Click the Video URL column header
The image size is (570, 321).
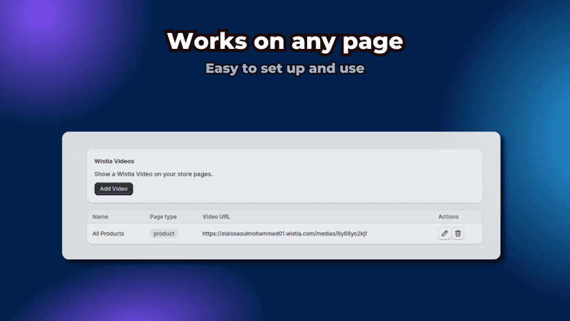[x=216, y=216]
